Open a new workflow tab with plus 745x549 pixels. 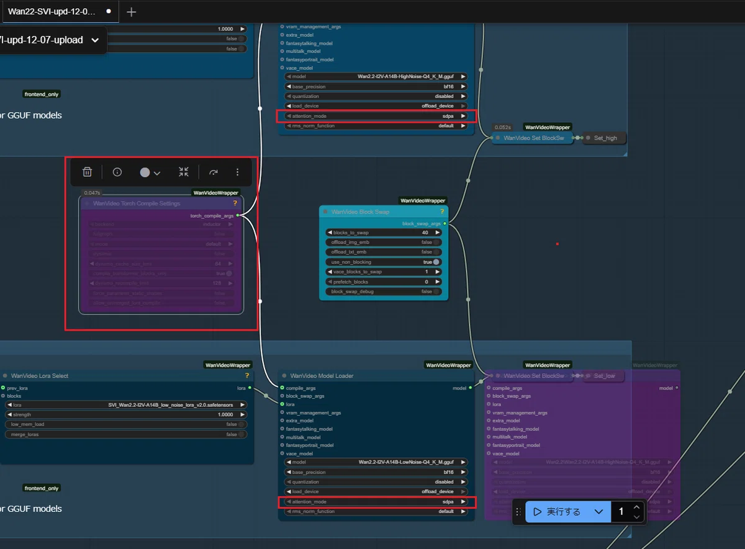131,12
